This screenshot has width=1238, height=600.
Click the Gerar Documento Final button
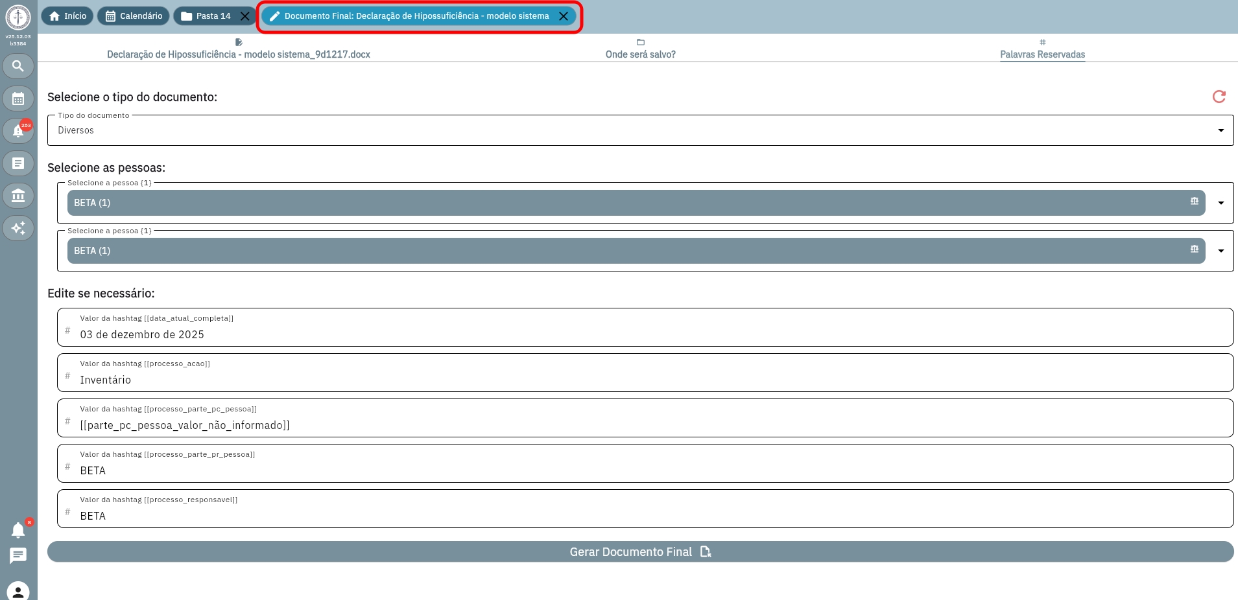tap(640, 552)
